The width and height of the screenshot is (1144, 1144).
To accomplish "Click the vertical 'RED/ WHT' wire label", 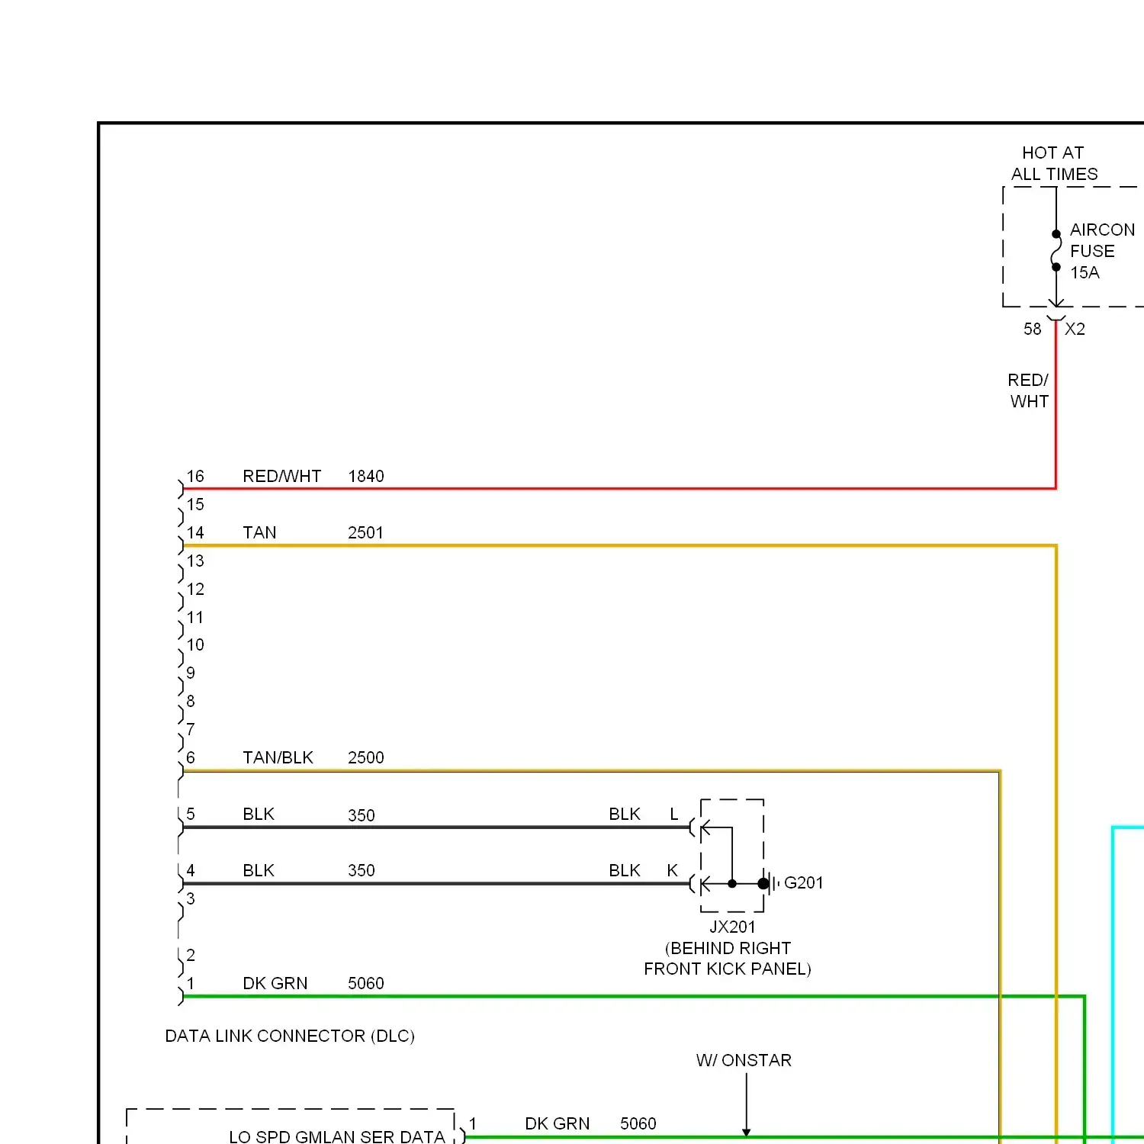I will click(1028, 390).
